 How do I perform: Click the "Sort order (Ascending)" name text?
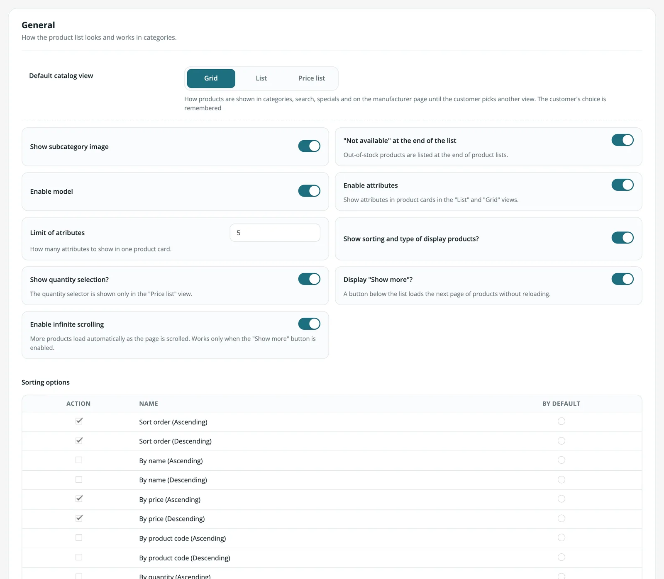[173, 422]
